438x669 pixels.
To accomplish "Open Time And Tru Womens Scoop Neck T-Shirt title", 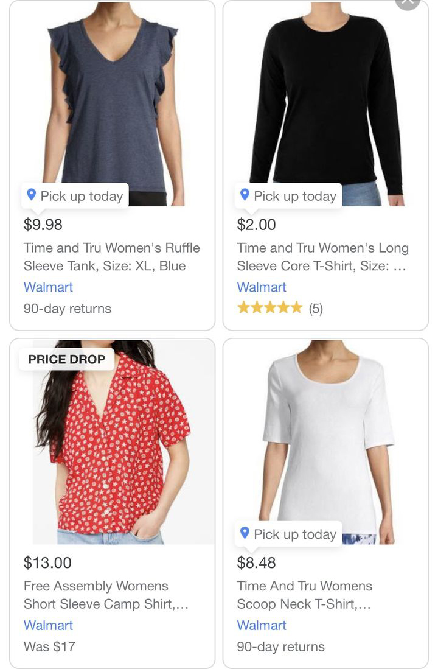I will [304, 595].
